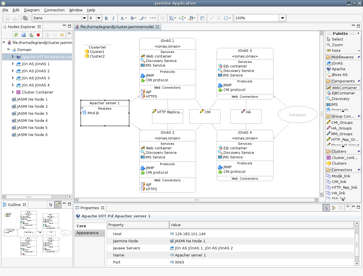Switch to the Appearance properties tab

point(87,233)
